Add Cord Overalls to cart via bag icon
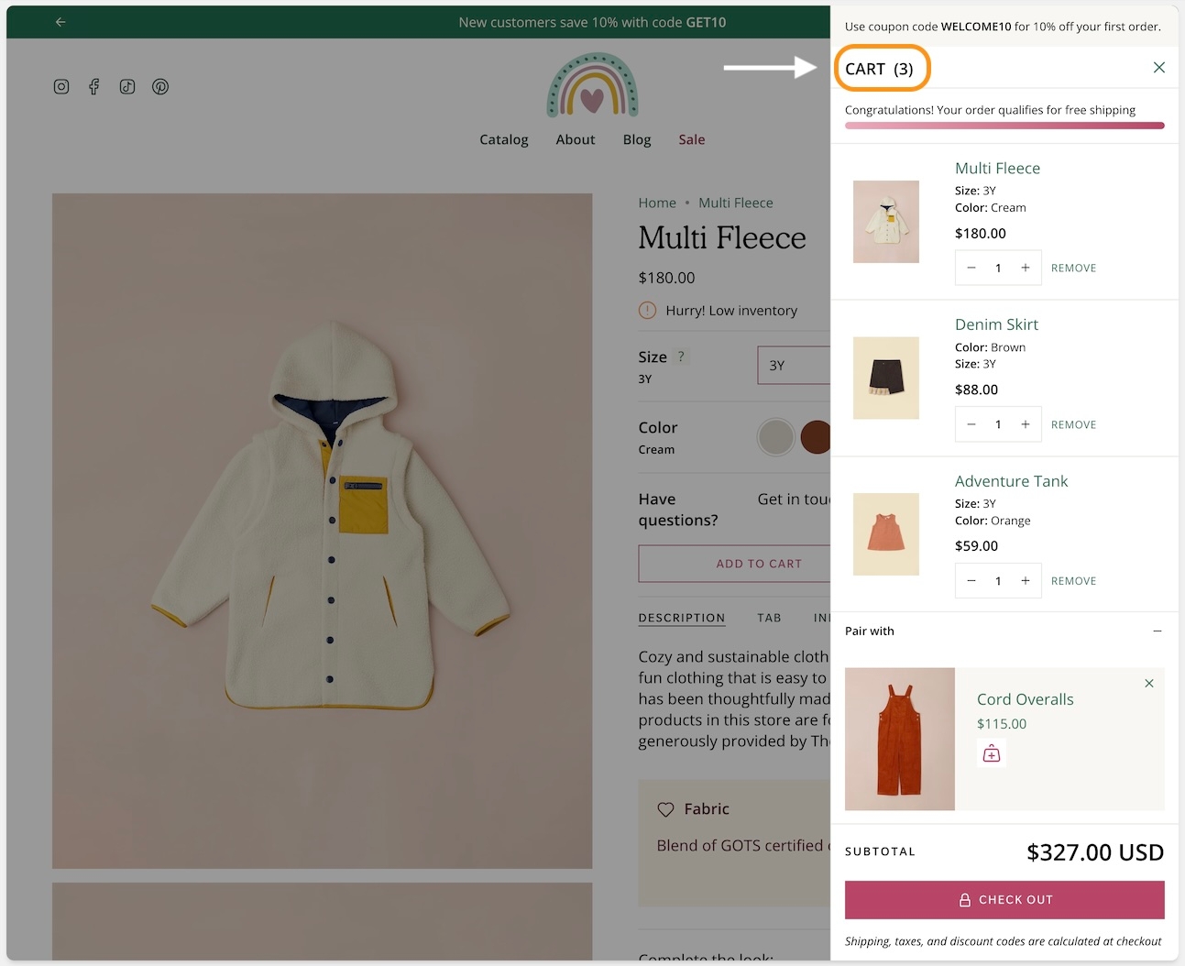Image resolution: width=1185 pixels, height=966 pixels. click(x=991, y=753)
